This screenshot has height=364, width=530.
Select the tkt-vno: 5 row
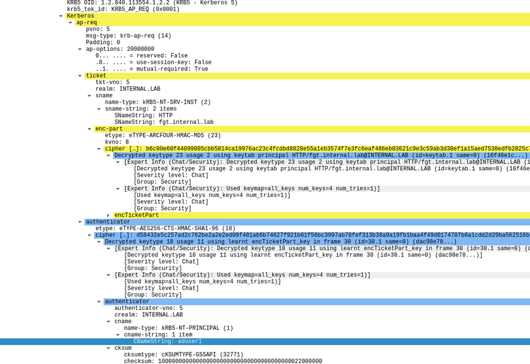pos(112,82)
